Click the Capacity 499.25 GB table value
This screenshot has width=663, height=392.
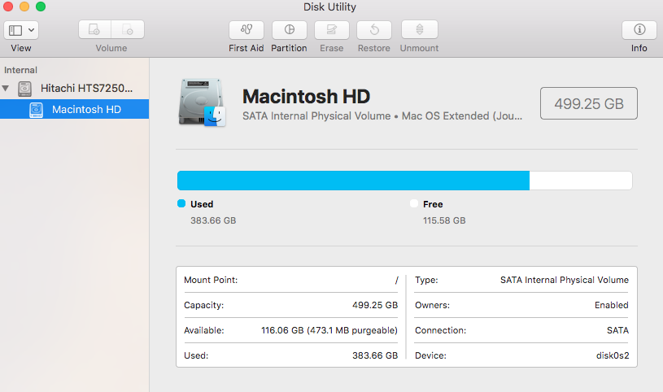[375, 305]
